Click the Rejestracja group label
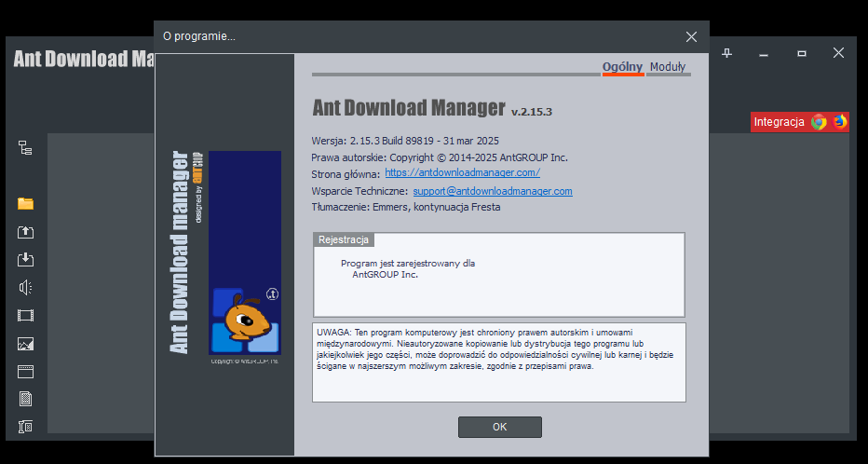868x464 pixels. [x=344, y=239]
